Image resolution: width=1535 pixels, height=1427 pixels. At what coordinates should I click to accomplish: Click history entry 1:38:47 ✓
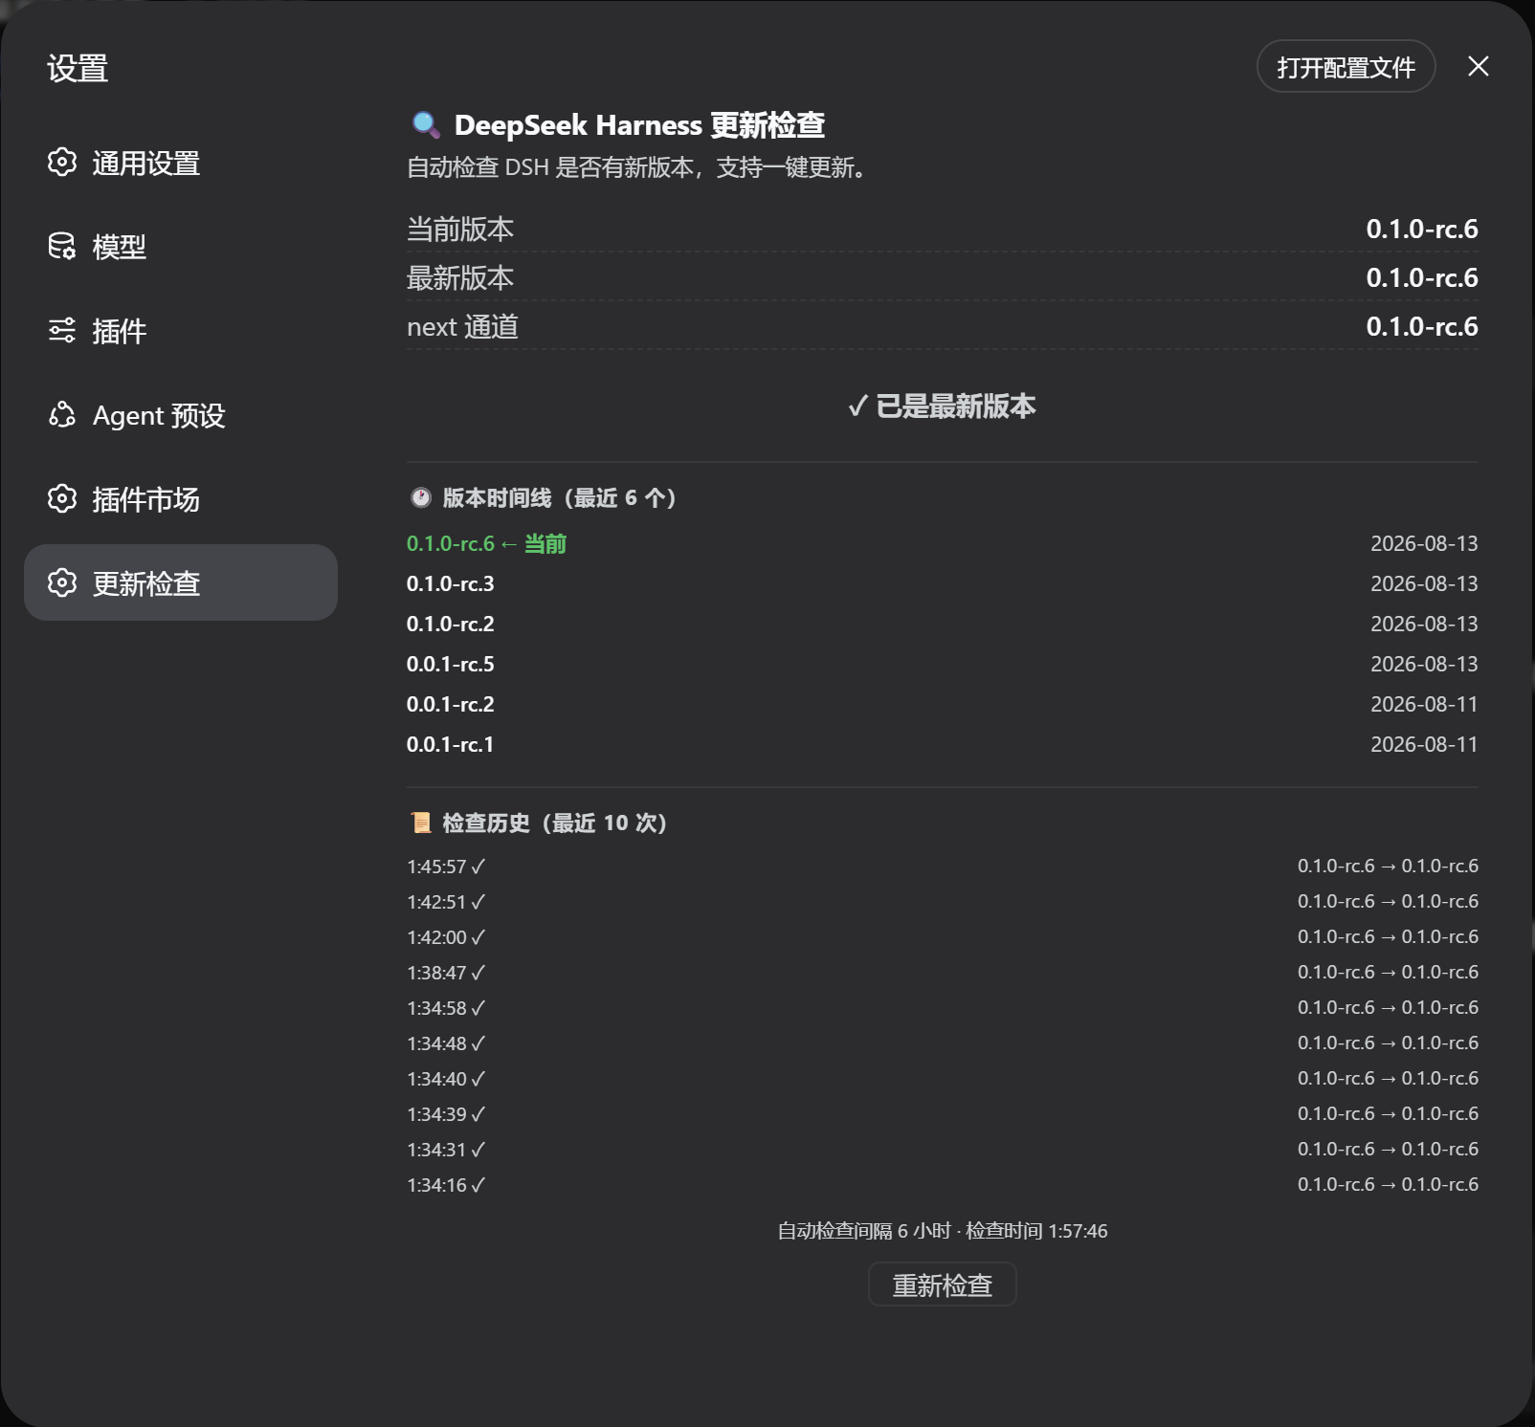(447, 973)
